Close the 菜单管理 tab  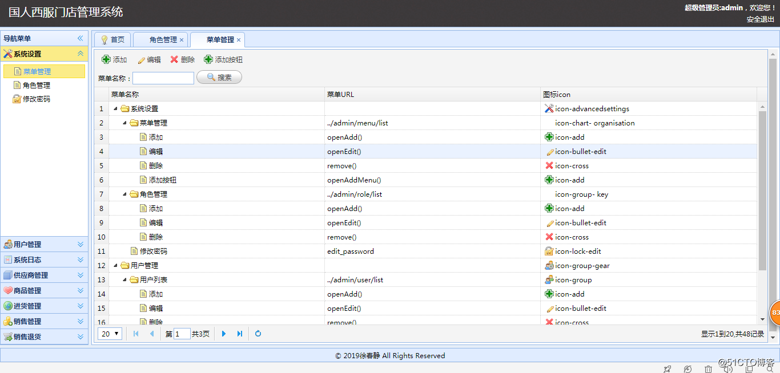coord(239,40)
